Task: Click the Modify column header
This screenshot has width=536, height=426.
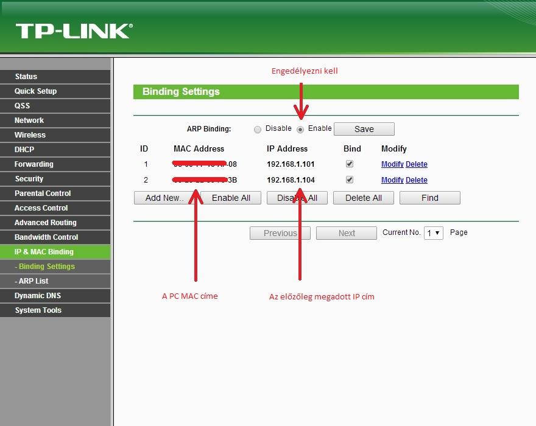Action: 394,149
